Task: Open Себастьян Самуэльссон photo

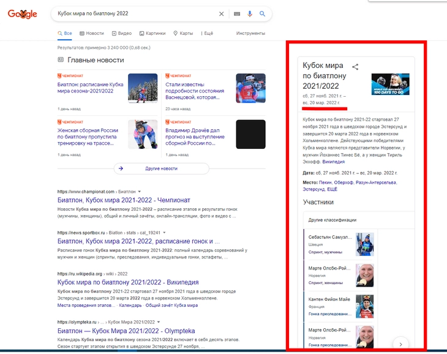Action: [365, 244]
